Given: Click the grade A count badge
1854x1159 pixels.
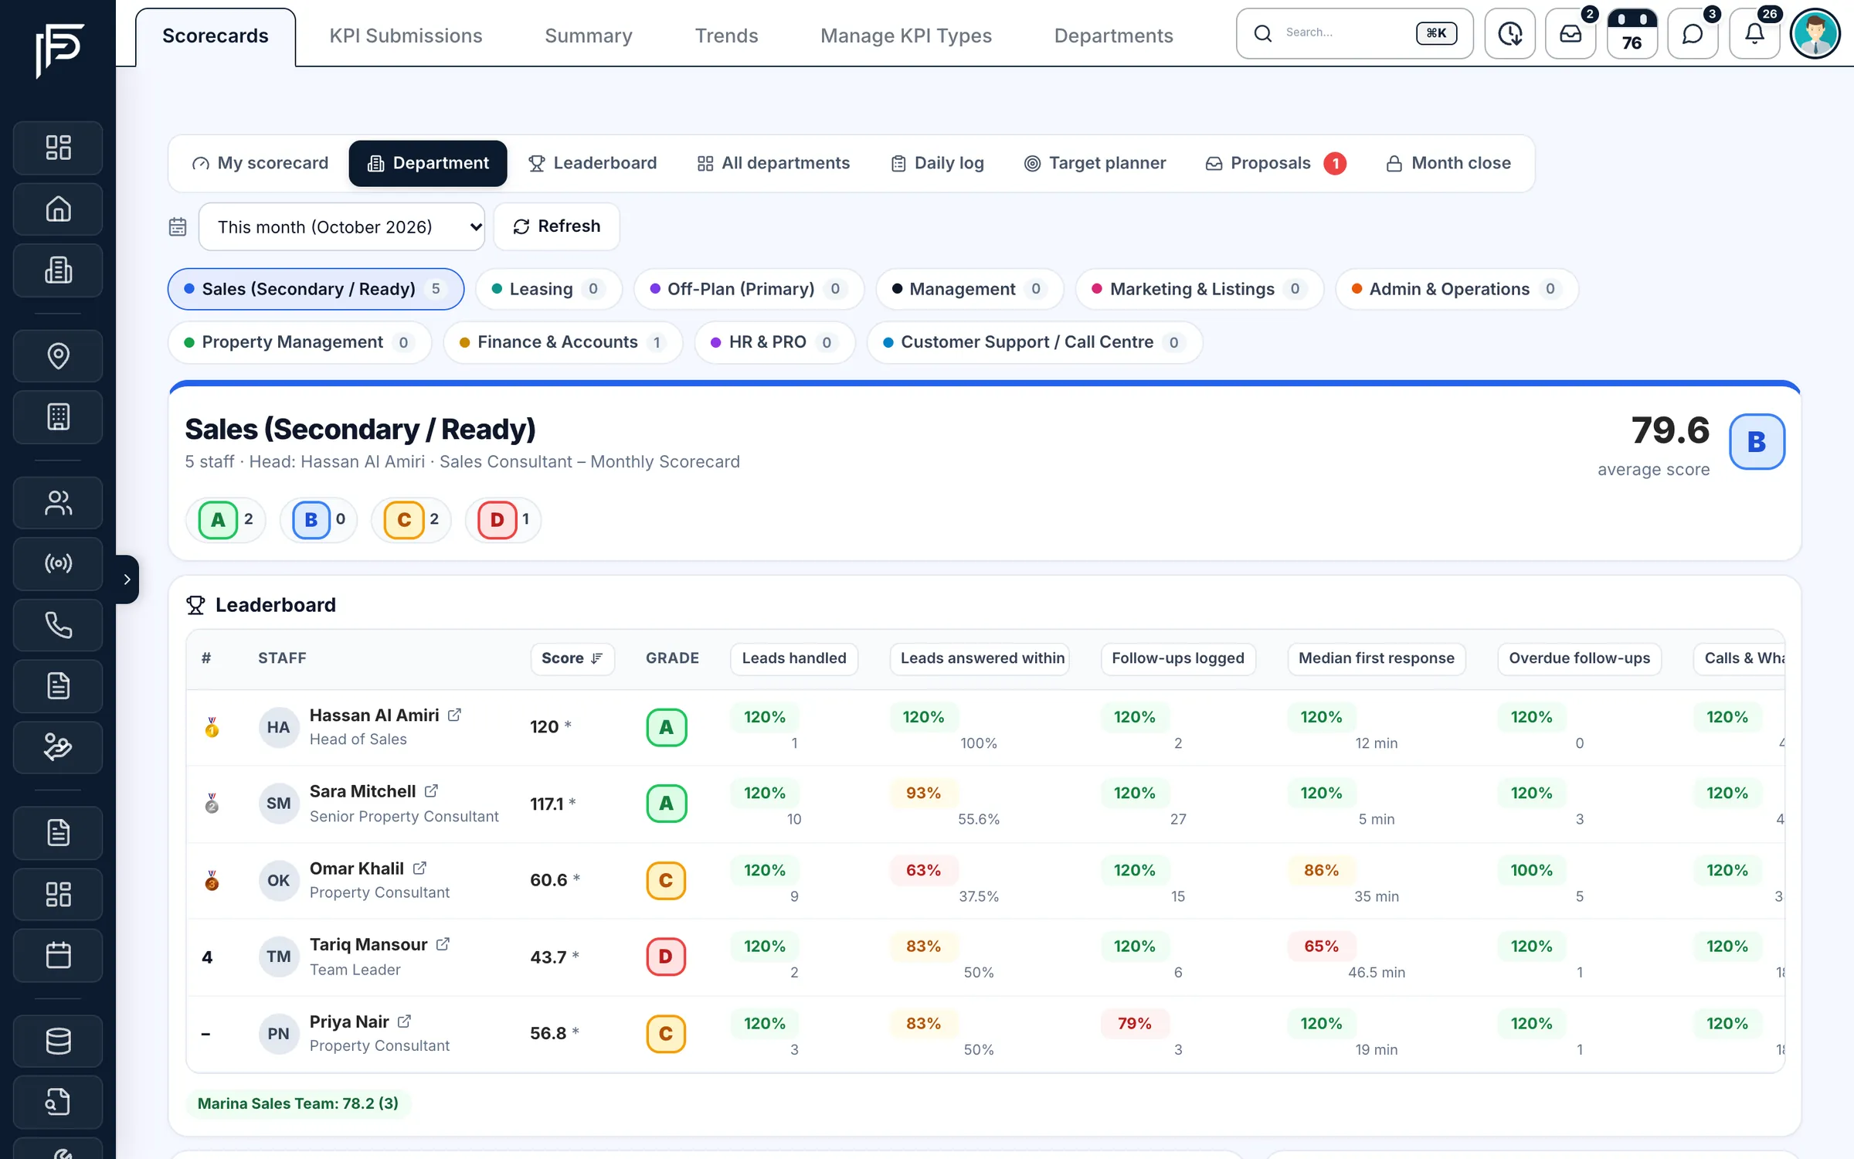Looking at the screenshot, I should click(226, 519).
